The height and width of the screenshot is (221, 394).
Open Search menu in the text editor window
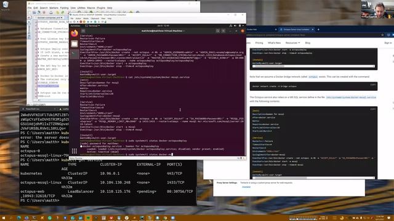click(x=44, y=8)
